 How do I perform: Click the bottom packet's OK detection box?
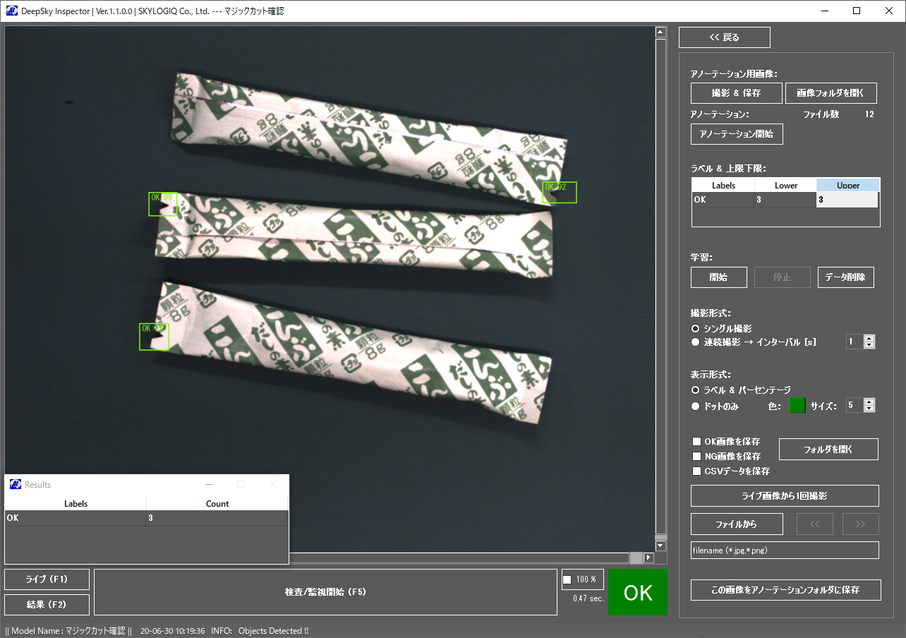154,337
